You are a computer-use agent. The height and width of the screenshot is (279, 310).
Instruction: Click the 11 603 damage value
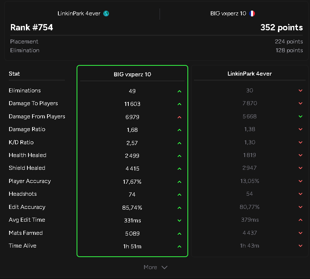[x=132, y=104]
